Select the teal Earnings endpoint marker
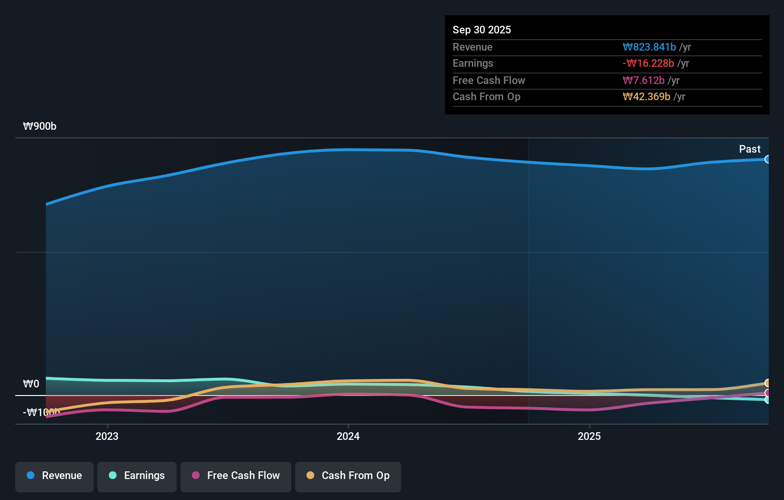Screen dimensions: 784x500 point(767,401)
